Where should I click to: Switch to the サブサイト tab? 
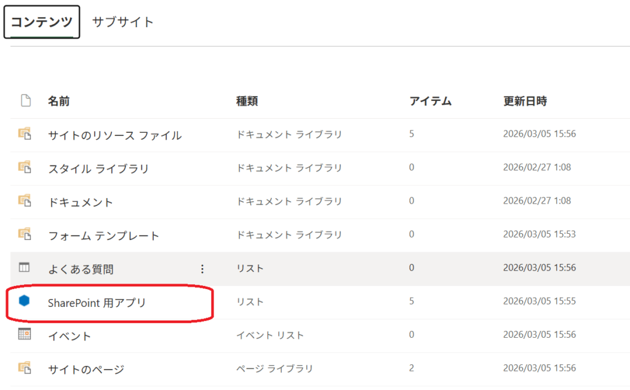pos(123,22)
